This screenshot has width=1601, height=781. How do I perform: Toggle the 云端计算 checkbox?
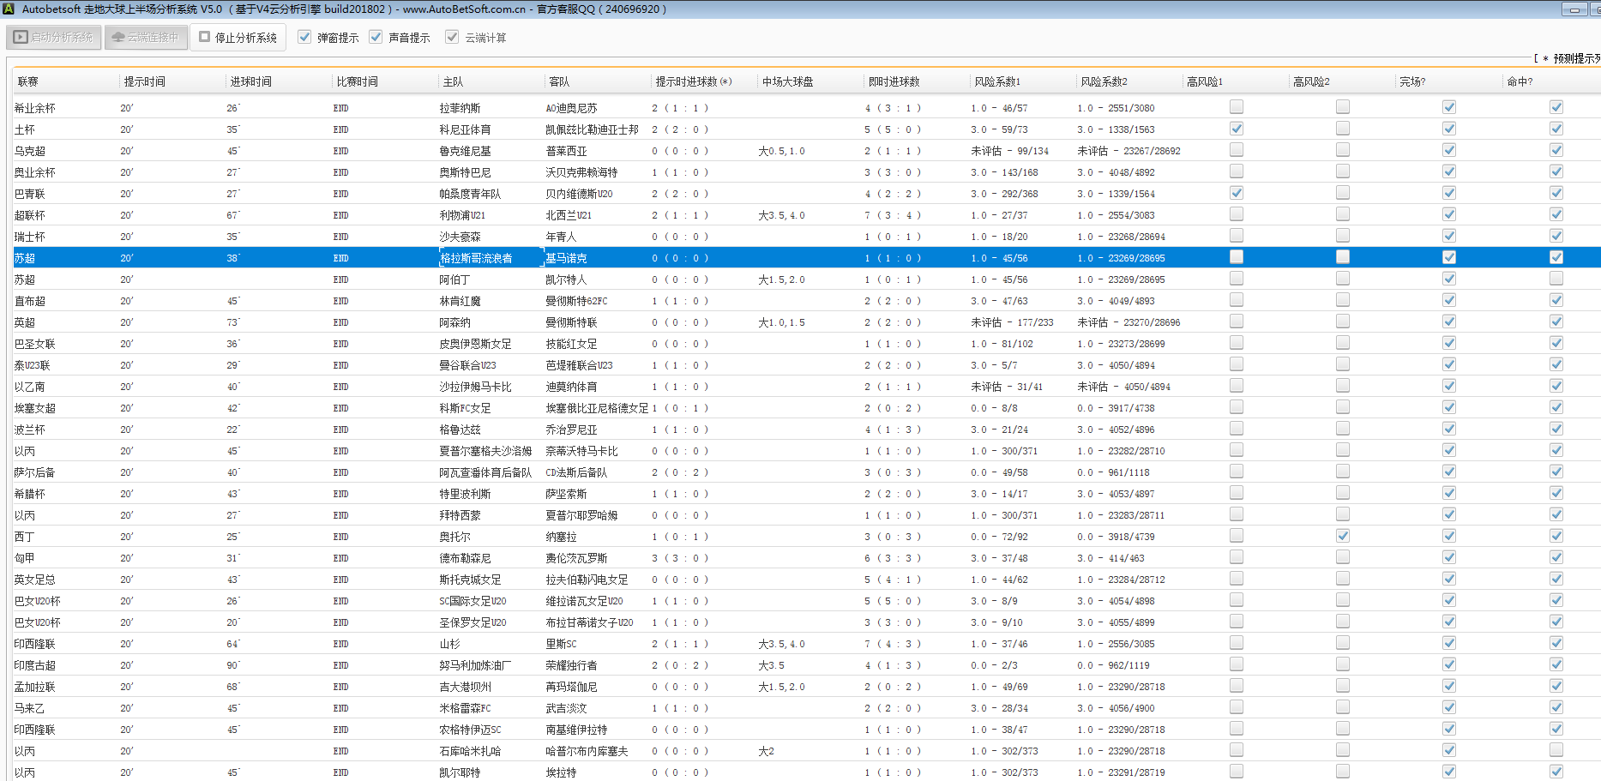[x=452, y=37]
